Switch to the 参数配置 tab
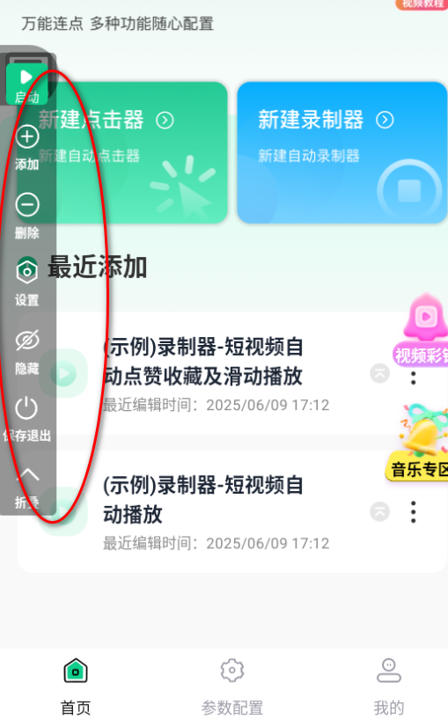 pos(232,687)
